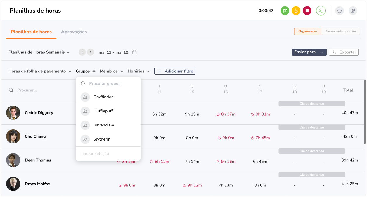
Task: Select Gryffindor group in dropdown list
Action: [x=103, y=97]
